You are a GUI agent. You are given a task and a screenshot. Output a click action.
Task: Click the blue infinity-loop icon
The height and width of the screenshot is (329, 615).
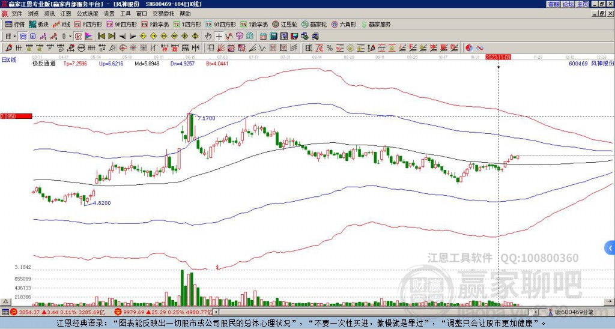(x=480, y=48)
